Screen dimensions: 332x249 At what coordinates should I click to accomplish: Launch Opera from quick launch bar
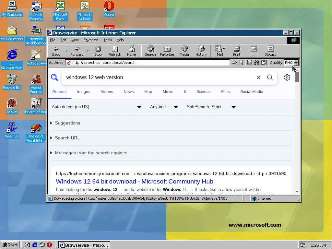49,245
